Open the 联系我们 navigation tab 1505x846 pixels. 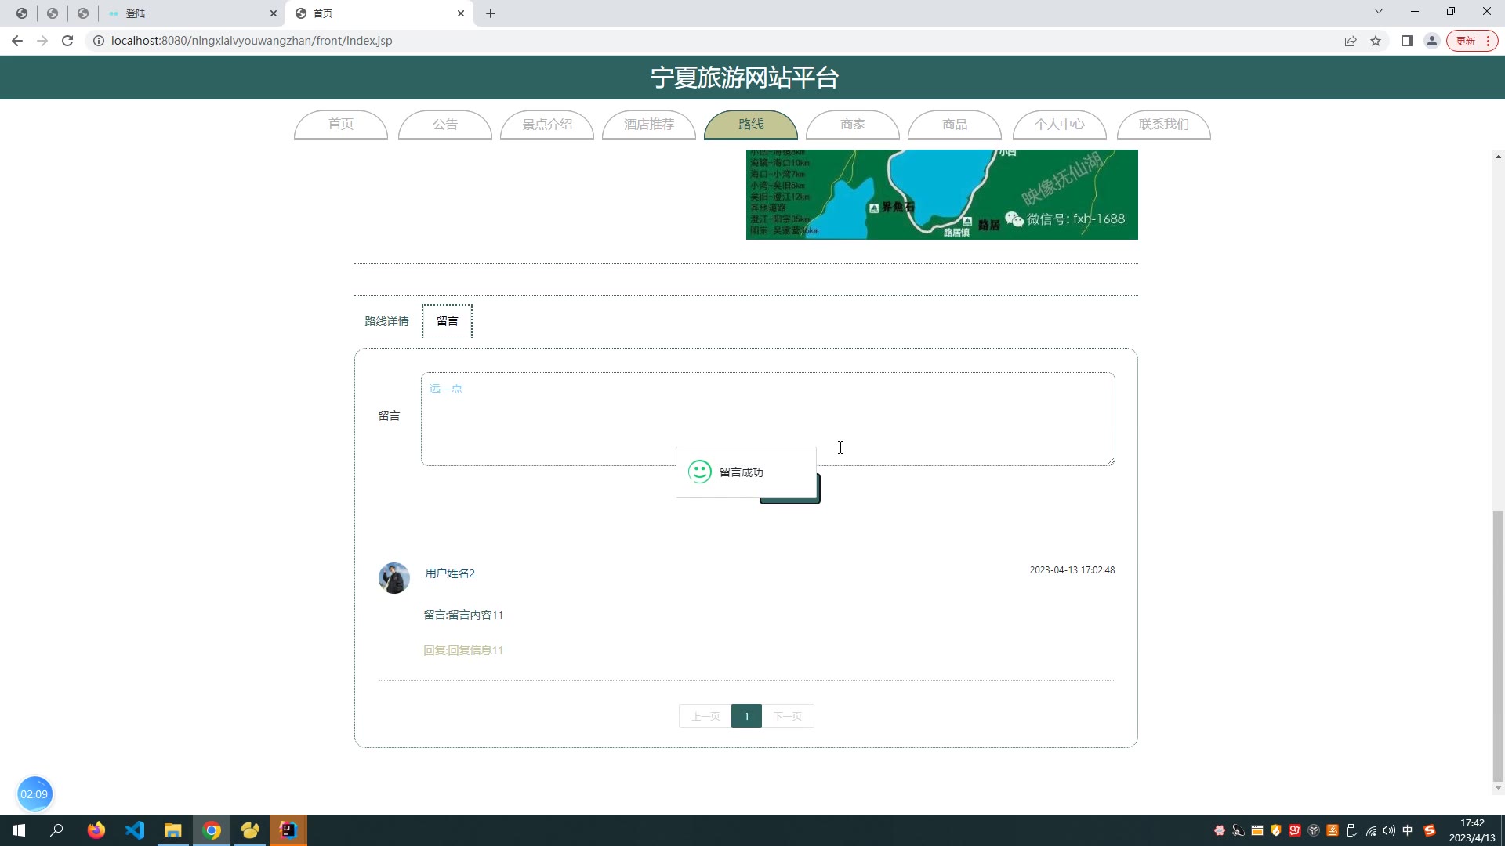tap(1164, 125)
